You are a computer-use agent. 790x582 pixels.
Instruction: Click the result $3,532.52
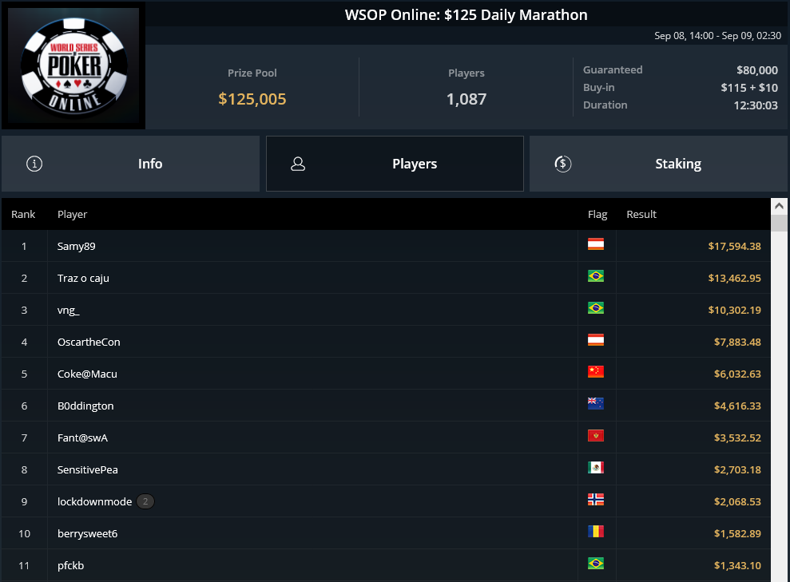(737, 437)
